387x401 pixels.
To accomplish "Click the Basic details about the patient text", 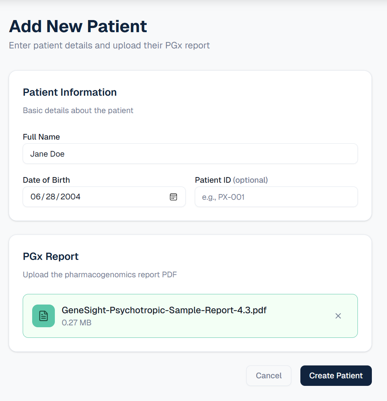I will click(x=78, y=110).
